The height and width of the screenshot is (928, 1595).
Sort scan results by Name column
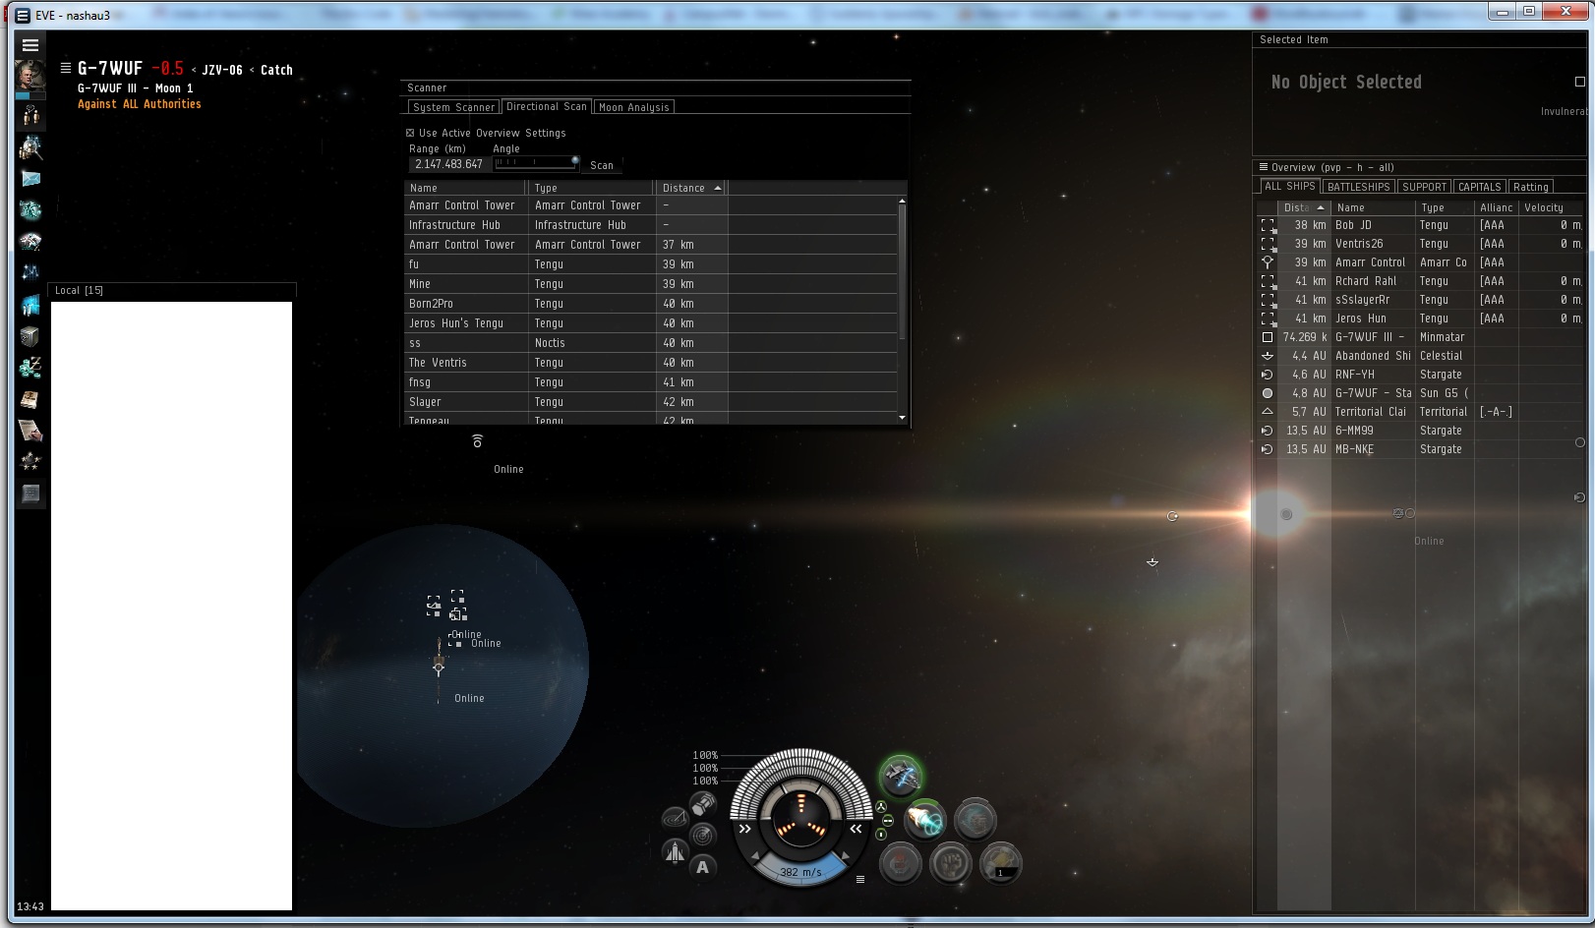[466, 188]
